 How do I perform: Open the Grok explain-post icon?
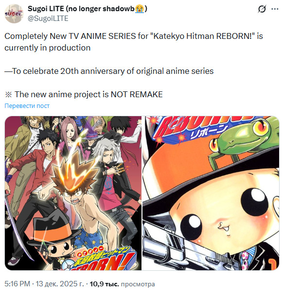[262, 9]
